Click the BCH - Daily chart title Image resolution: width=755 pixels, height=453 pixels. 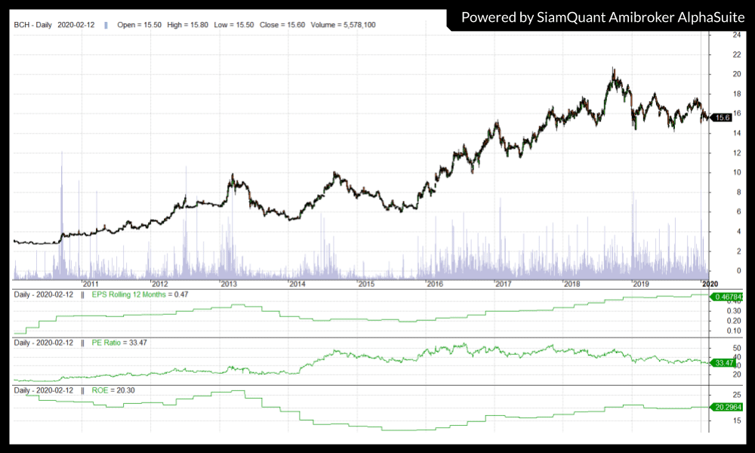(x=33, y=25)
